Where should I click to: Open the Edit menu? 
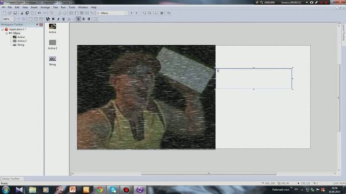click(17, 7)
